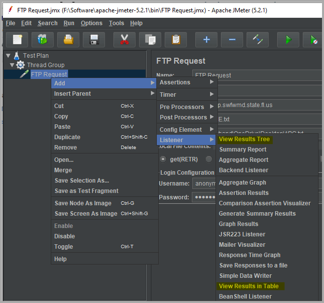Expand the Assertions submenu
Viewport: 324px width, 303px height.
(185, 82)
